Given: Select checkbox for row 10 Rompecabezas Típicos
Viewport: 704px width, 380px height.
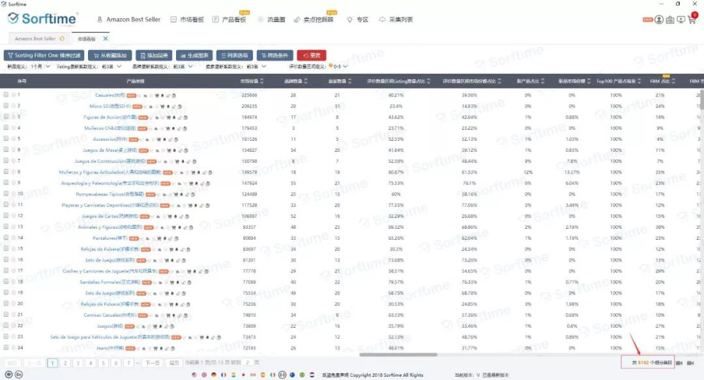Looking at the screenshot, I should point(6,194).
